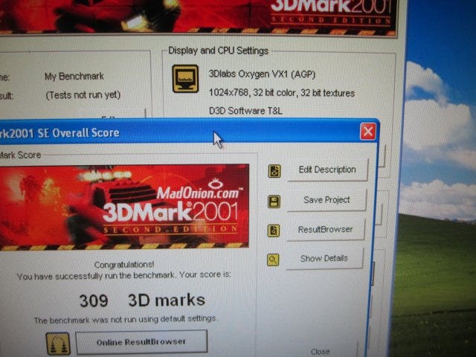Click 'not run using default settings' note
This screenshot has width=476, height=357.
[126, 319]
